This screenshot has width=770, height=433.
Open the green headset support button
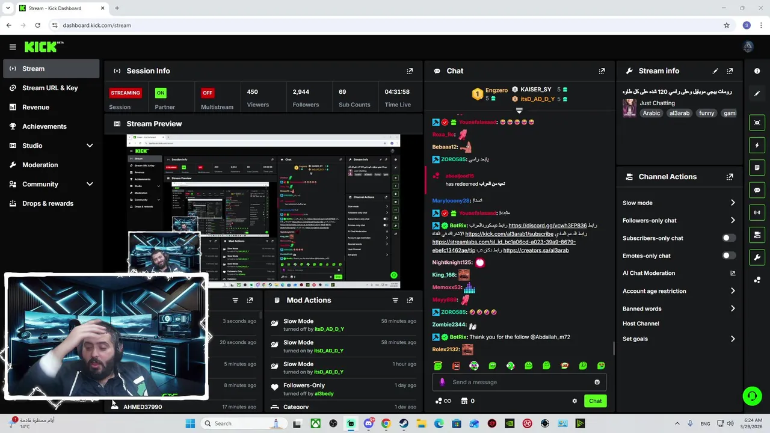tap(752, 396)
